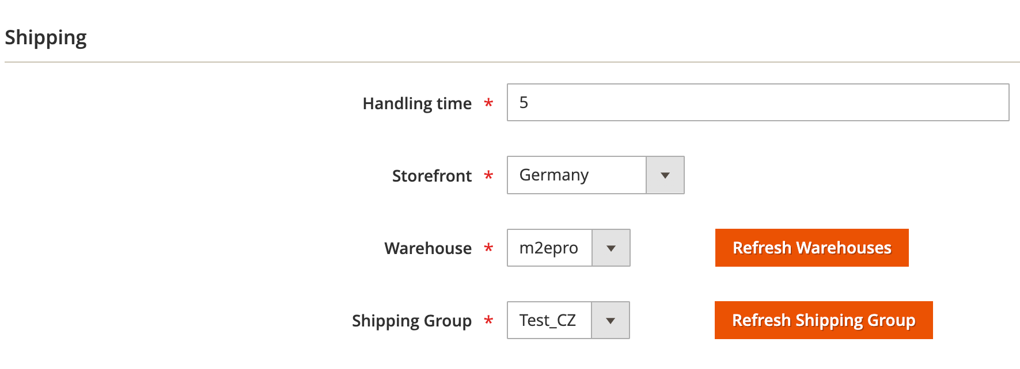The image size is (1020, 369).
Task: Open the Storefront dropdown arrow
Action: [x=665, y=175]
